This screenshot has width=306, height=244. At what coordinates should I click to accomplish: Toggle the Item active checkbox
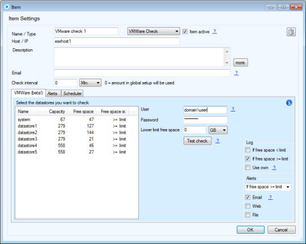click(x=185, y=31)
